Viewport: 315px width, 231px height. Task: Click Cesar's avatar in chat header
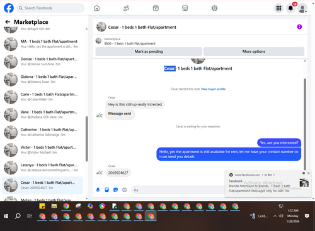101,27
